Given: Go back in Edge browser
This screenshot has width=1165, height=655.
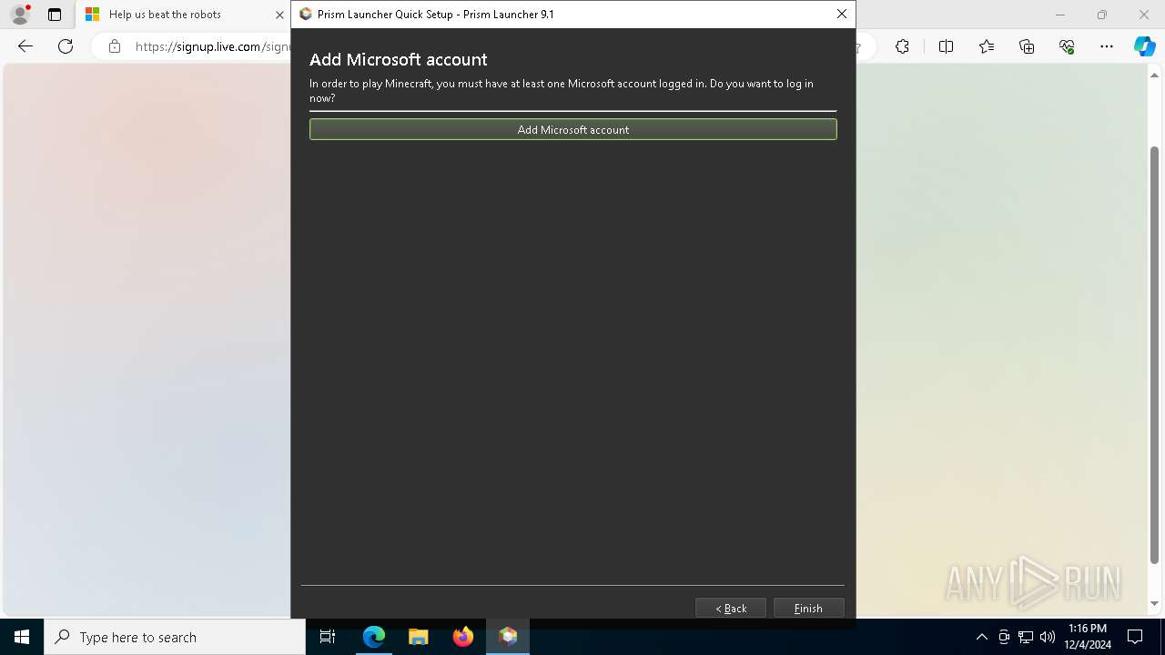Looking at the screenshot, I should point(25,46).
